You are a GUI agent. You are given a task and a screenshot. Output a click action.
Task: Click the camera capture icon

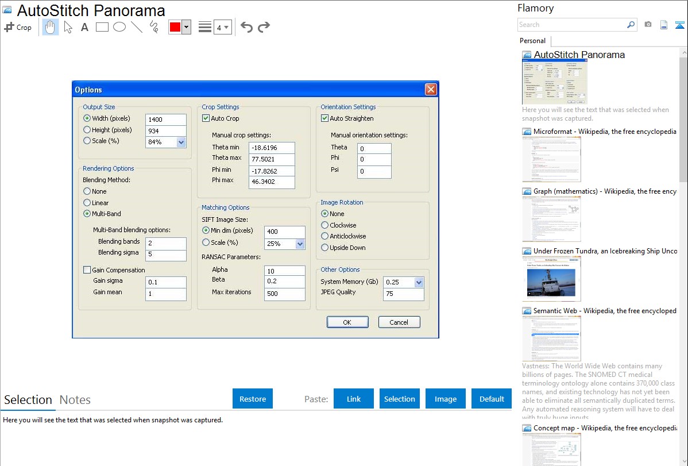pyautogui.click(x=648, y=25)
